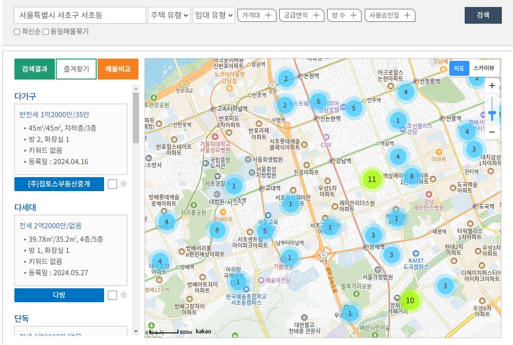Click the kakao map logo

(203, 331)
